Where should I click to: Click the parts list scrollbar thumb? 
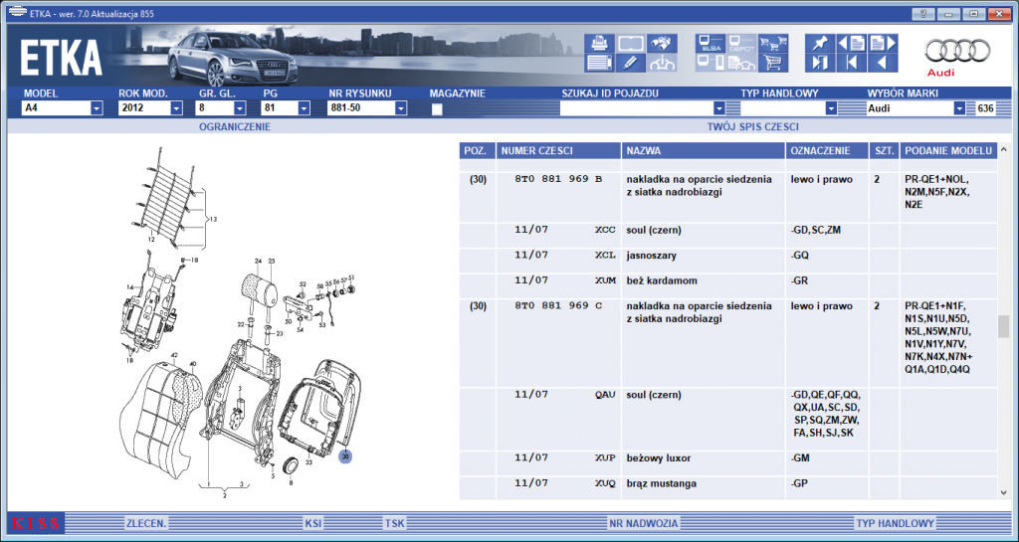(1004, 326)
